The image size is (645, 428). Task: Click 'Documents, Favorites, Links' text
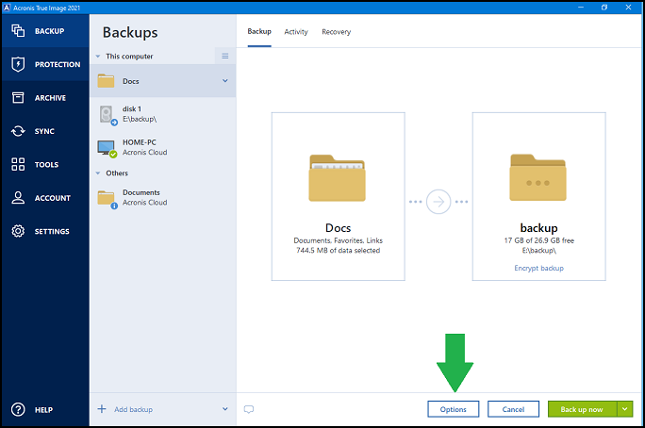(339, 240)
